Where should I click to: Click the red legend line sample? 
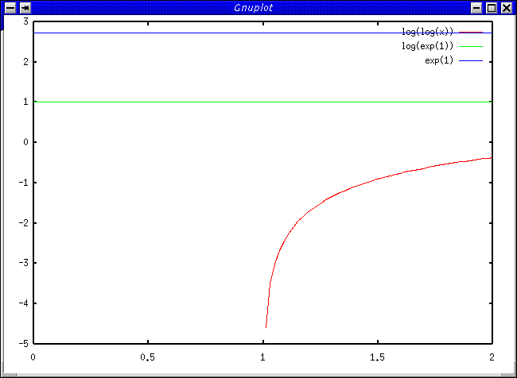click(x=471, y=32)
